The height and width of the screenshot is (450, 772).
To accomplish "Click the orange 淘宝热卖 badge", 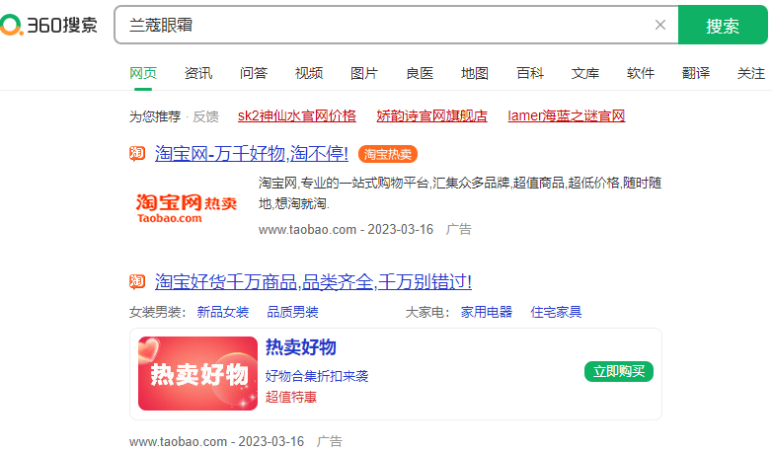I will [387, 154].
